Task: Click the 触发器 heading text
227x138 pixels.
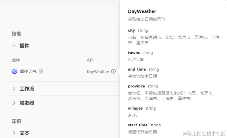Action: (x=27, y=103)
